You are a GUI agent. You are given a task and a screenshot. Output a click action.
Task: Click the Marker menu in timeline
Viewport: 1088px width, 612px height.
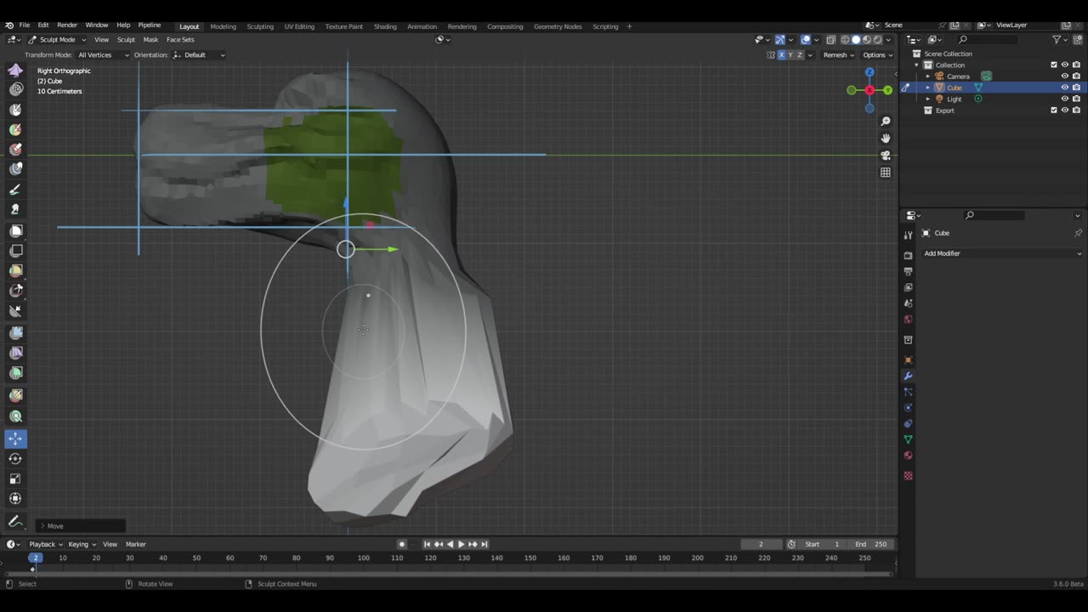coord(136,544)
